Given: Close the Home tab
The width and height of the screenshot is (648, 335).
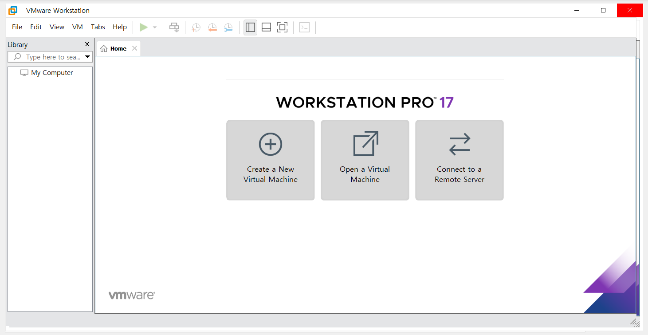Looking at the screenshot, I should click(134, 48).
